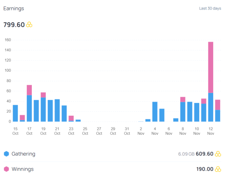The image size is (226, 182).
Task: Click the 799.60 total earnings value
Action: (x=14, y=25)
